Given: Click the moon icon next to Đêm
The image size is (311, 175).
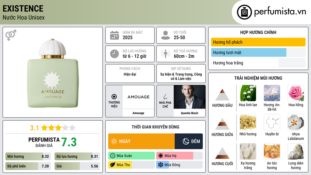Looking at the screenshot, I should 186,141.
